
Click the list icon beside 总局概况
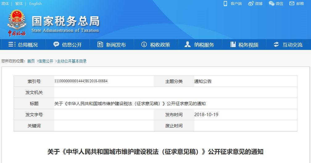pos(12,44)
